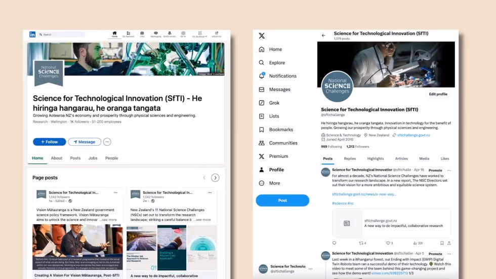Screen dimensions: 496x279
Task: Click 969 Following count
Action: [331, 147]
